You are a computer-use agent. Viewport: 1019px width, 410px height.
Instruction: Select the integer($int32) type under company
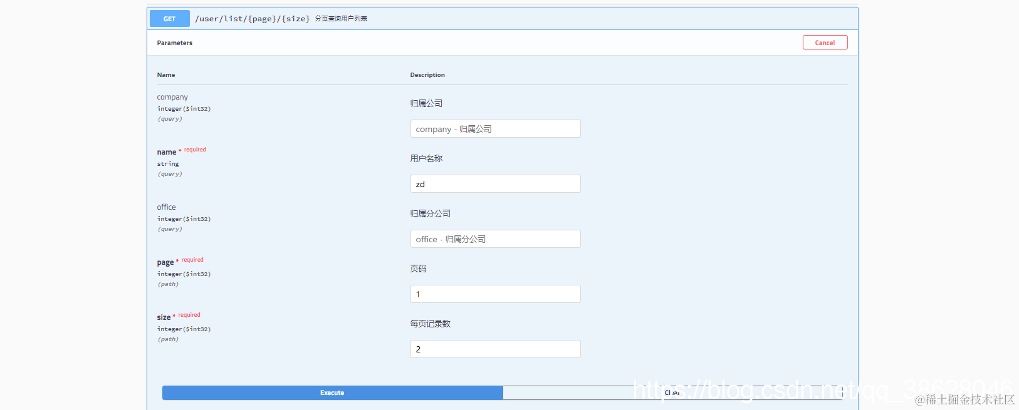184,109
